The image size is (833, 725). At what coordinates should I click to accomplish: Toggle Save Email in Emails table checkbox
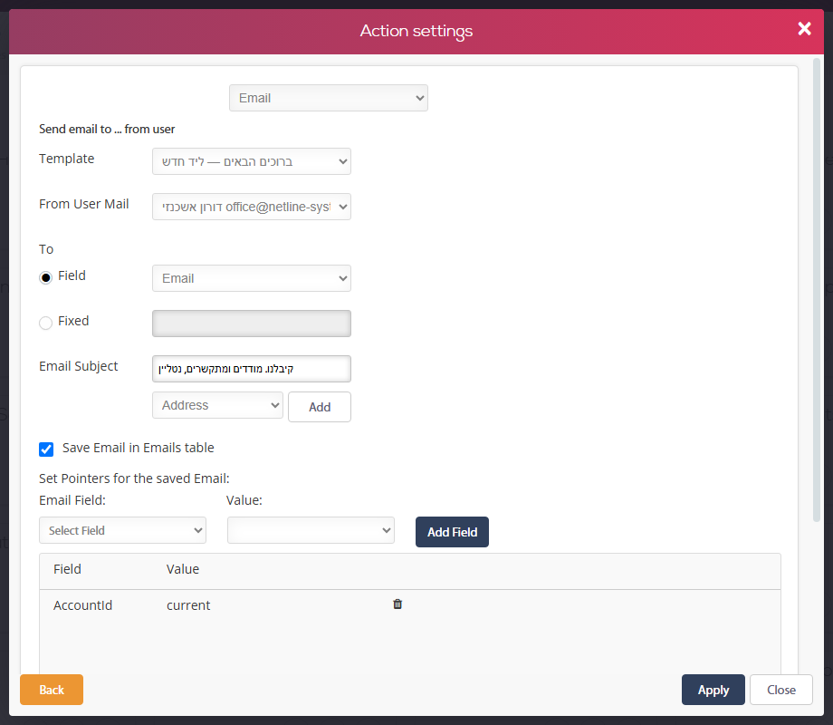(46, 449)
